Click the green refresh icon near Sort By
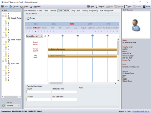Screen dimensions: 151x113 click(3, 105)
